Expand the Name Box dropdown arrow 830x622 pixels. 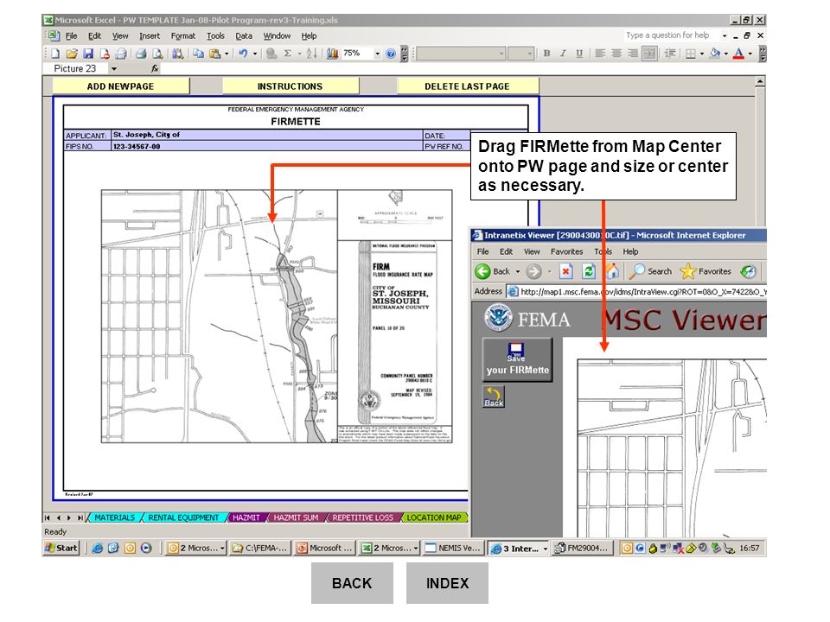tap(113, 69)
